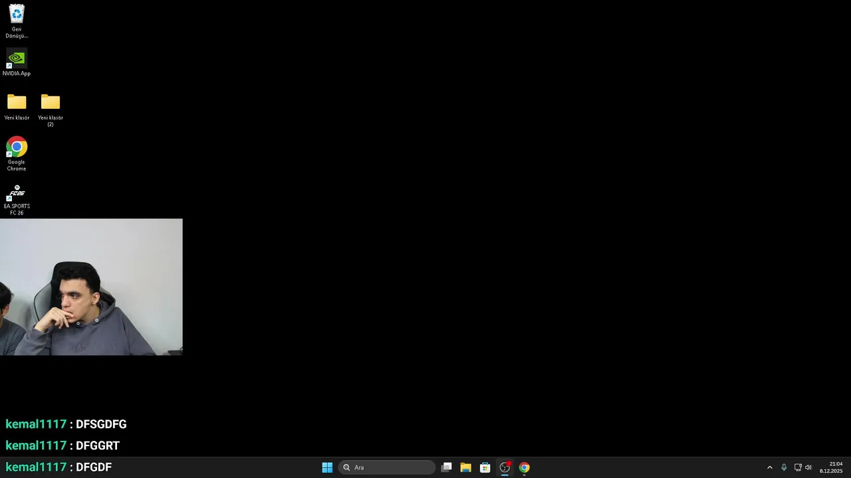This screenshot has height=478, width=851.
Task: Click the Ara taskbar search box
Action: point(387,467)
